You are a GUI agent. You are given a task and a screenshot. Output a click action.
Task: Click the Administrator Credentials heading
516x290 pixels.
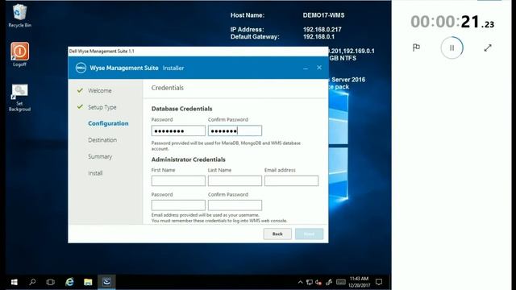pos(188,159)
